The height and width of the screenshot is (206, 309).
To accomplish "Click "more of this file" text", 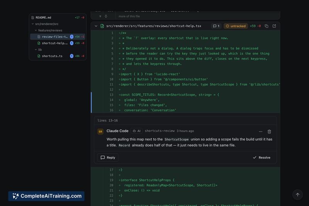I will 129,16.
